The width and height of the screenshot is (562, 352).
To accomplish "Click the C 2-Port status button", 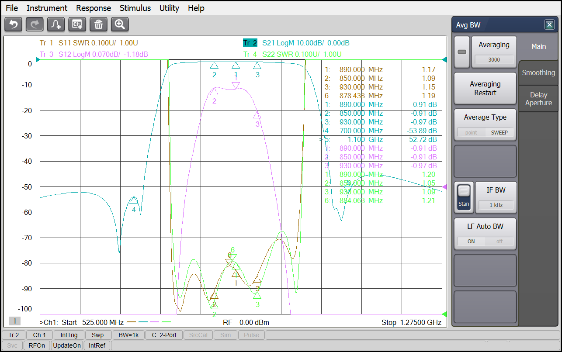I will 164,335.
